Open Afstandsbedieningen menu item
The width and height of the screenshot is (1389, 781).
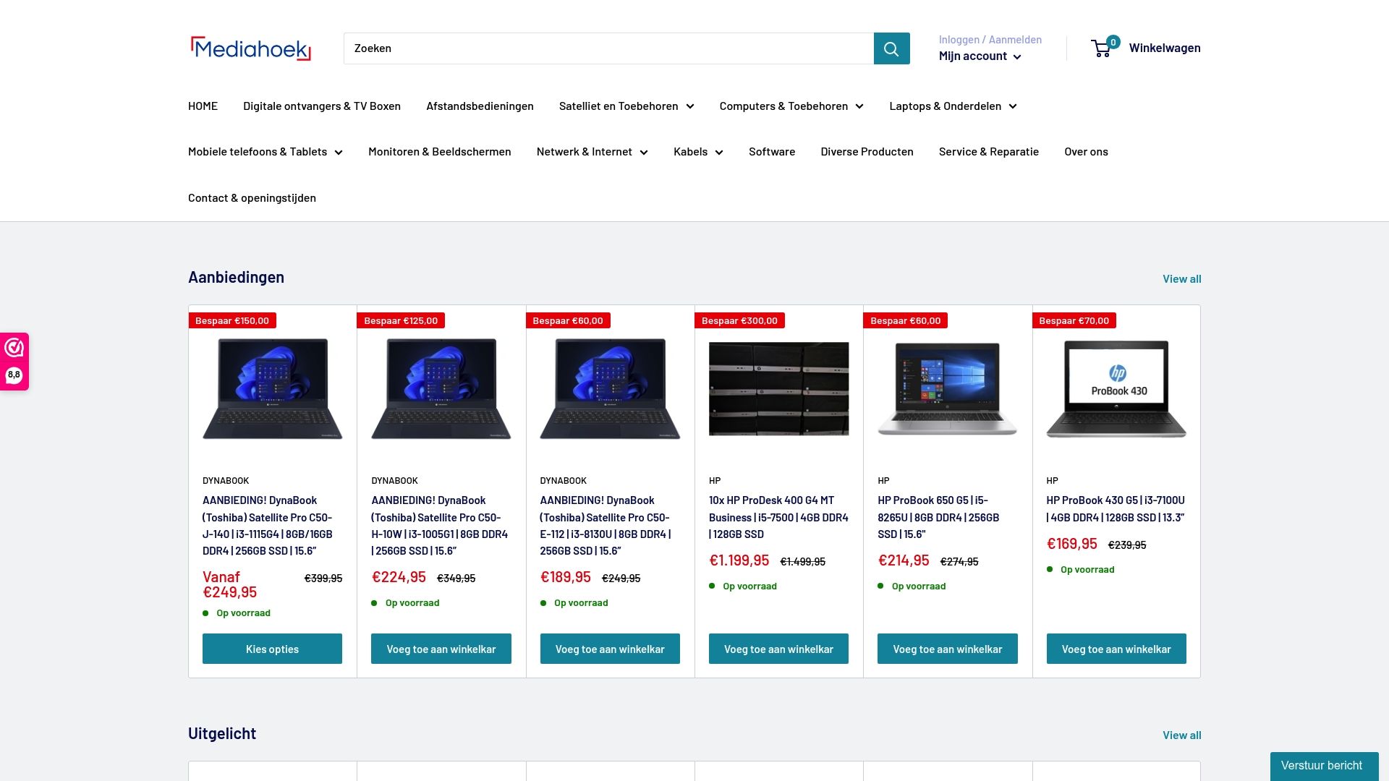480,106
